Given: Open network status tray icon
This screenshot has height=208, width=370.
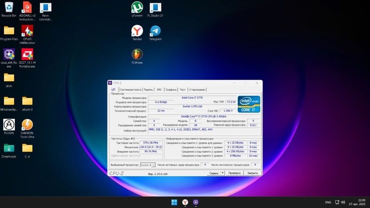Looking at the screenshot, I should [337, 202].
